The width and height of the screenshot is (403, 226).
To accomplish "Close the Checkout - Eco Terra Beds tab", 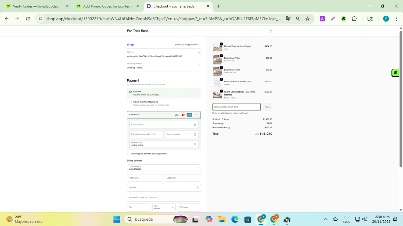I will click(208, 6).
